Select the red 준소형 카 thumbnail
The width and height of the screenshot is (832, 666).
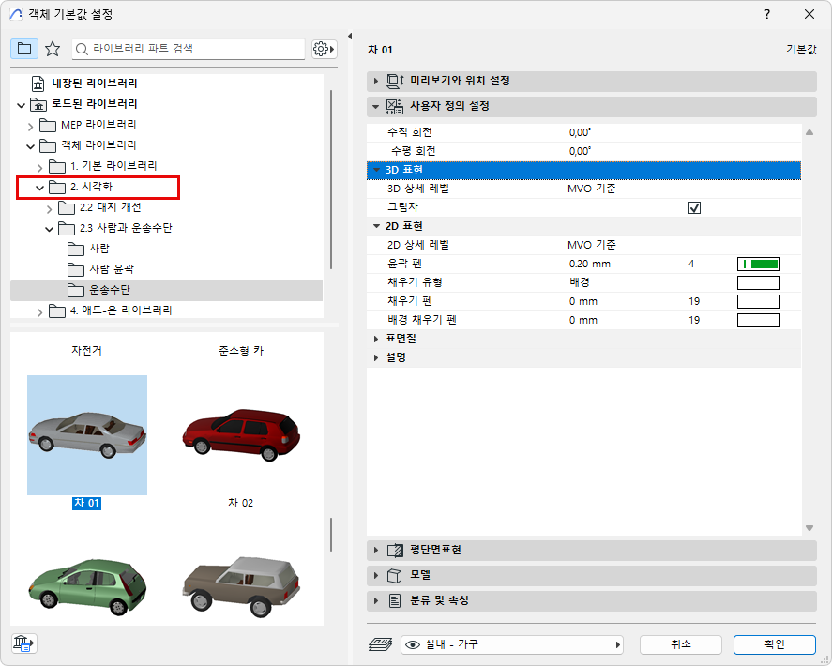click(241, 434)
